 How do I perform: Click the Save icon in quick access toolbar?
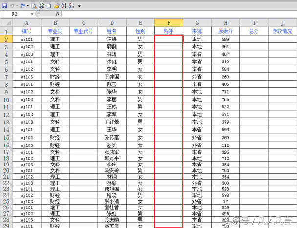pyautogui.click(x=4, y=5)
